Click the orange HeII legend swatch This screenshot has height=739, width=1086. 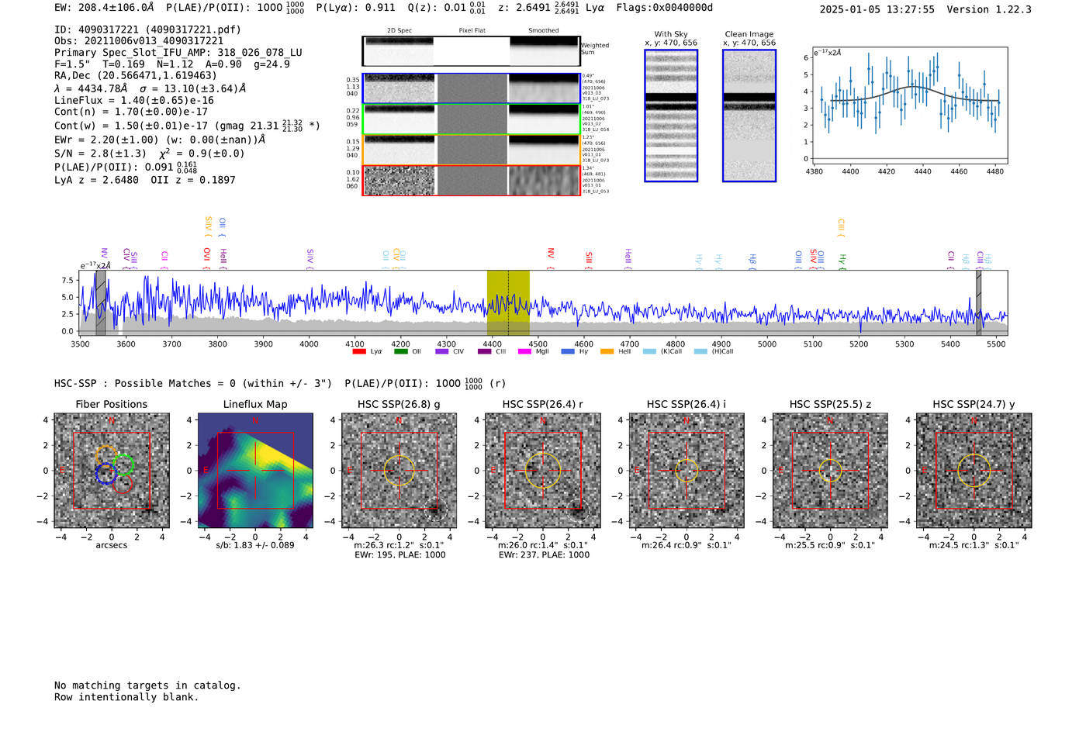point(607,351)
